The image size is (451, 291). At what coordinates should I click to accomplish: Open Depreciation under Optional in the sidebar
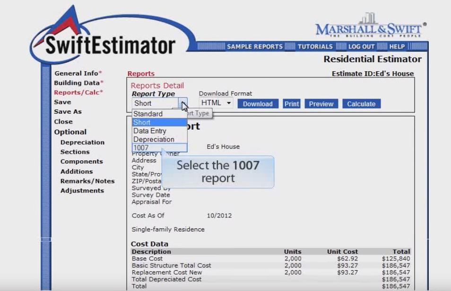point(82,142)
